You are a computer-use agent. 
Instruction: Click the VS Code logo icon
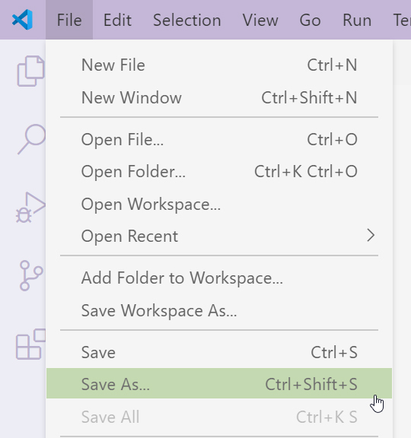(x=22, y=20)
